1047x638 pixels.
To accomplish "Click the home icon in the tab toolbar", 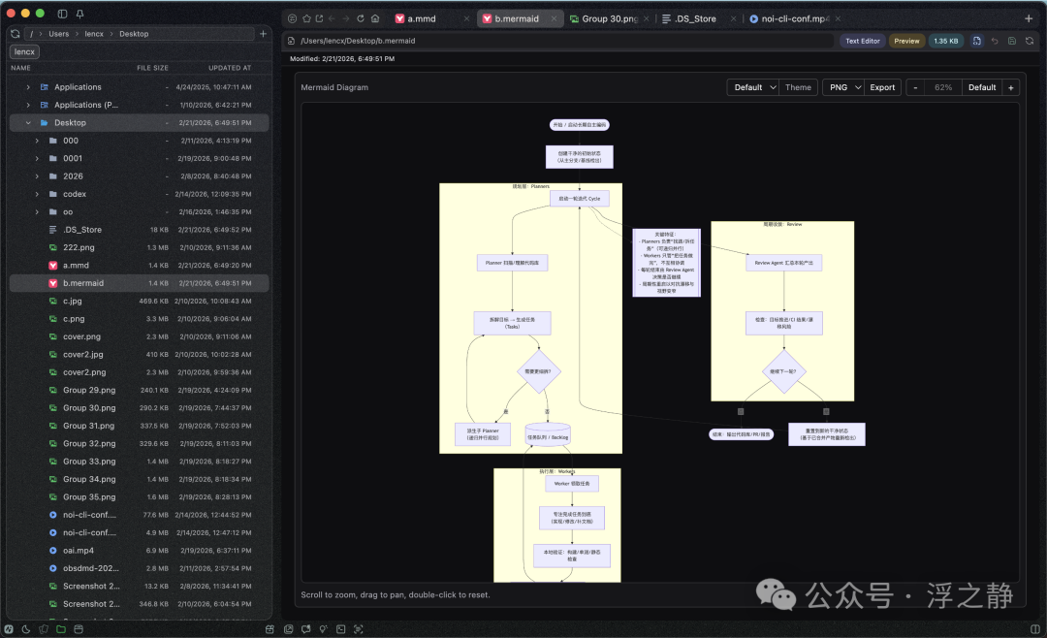I will pyautogui.click(x=375, y=18).
